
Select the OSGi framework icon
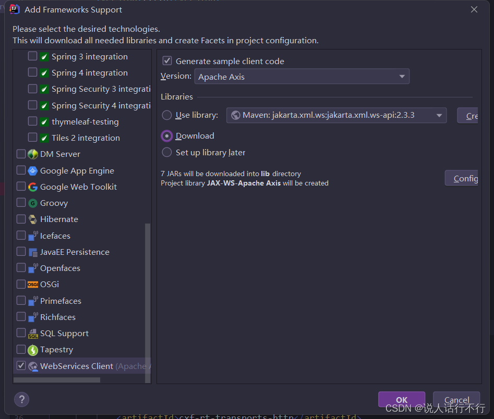pyautogui.click(x=32, y=284)
